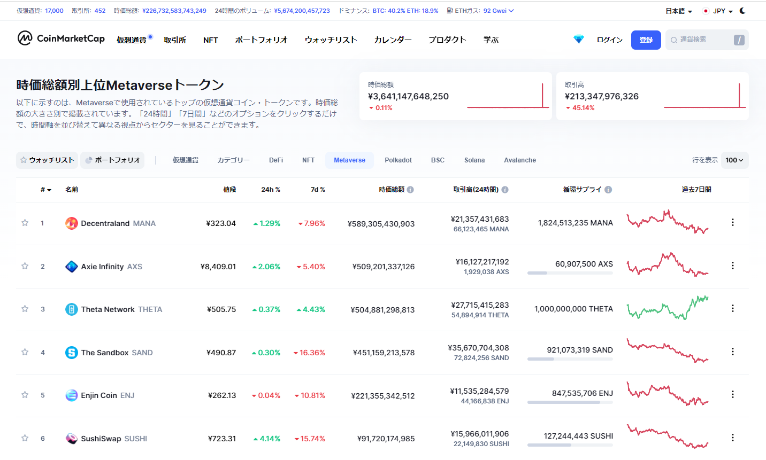766x460 pixels.
Task: Select the Polkadot category tab
Action: coord(399,160)
